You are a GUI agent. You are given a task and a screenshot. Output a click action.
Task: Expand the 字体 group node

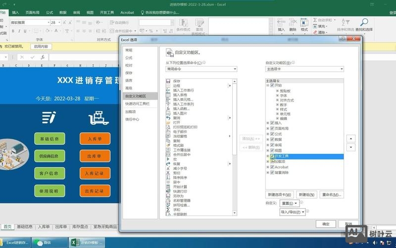click(277, 96)
